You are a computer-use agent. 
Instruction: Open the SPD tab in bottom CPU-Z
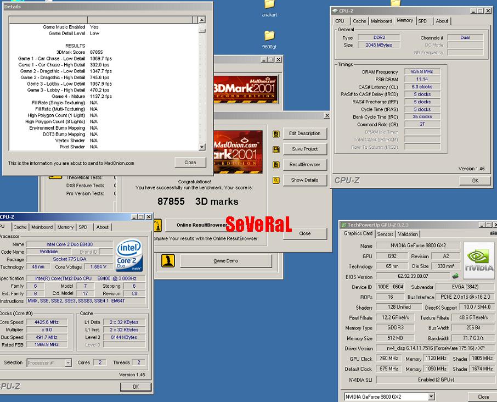83,227
